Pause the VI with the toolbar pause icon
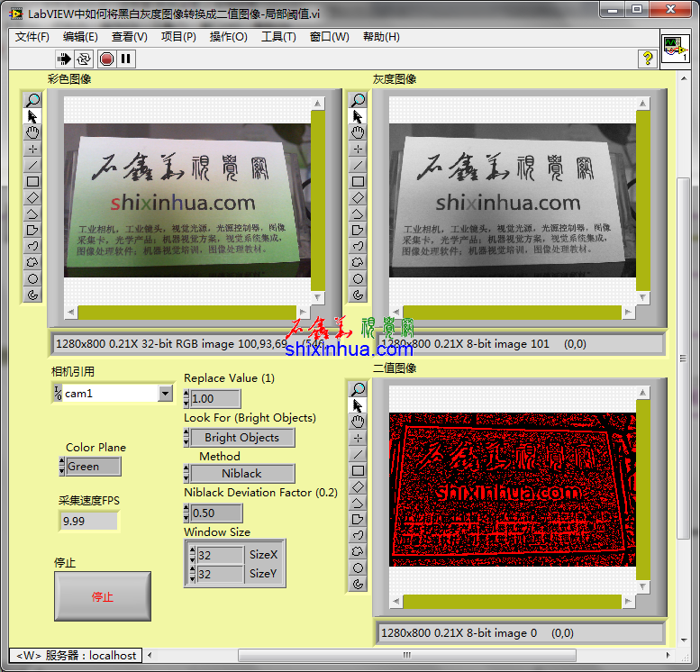Viewport: 700px width, 672px height. pos(126,59)
